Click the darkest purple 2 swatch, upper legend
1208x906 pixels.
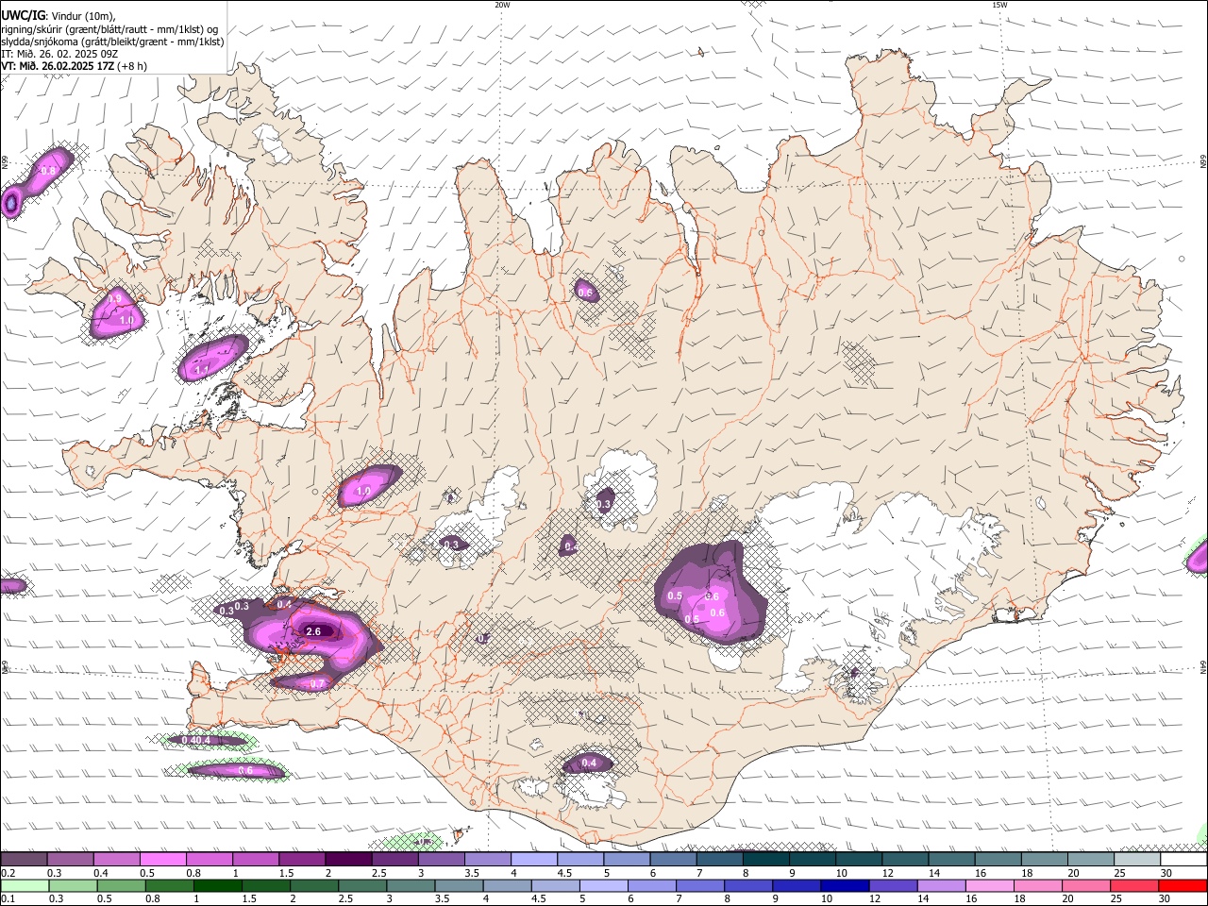tap(348, 859)
